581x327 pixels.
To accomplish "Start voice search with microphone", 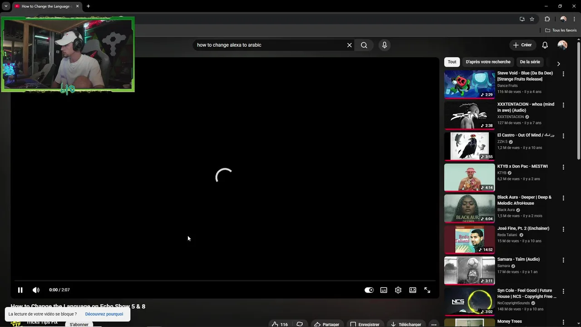I will point(384,45).
